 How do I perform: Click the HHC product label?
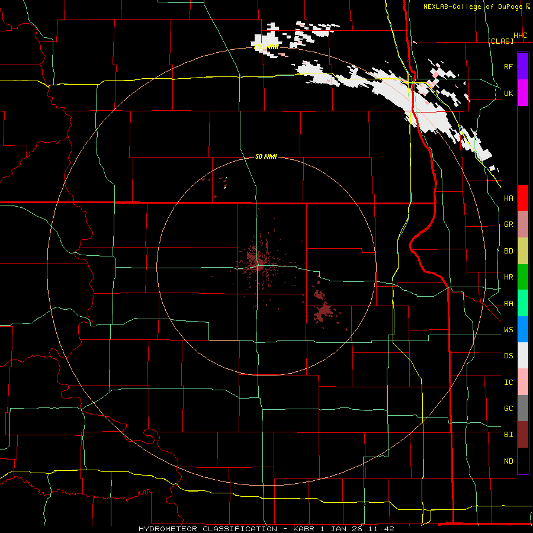pos(520,36)
